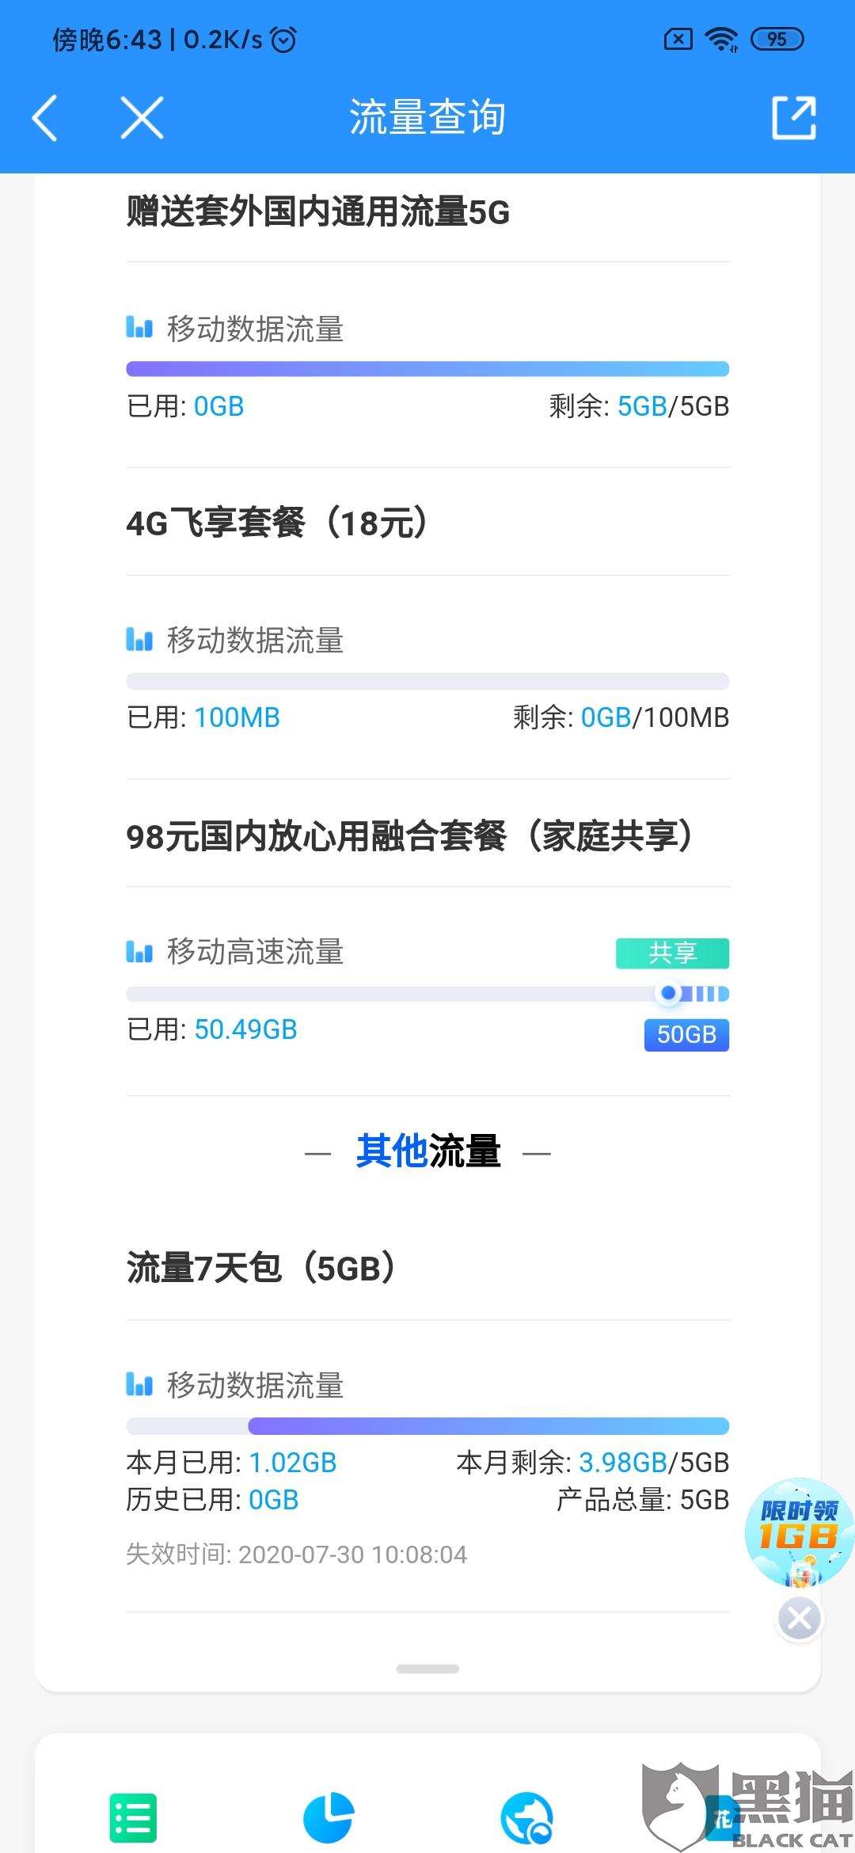This screenshot has height=1853, width=855.
Task: Tap the 4G飞享套餐(18元) package title
Action: coord(277,523)
